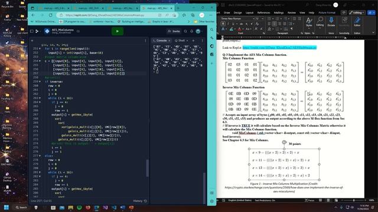Open the Picture Format tab in Word
The image size is (378, 212).
pyautogui.click(x=327, y=12)
